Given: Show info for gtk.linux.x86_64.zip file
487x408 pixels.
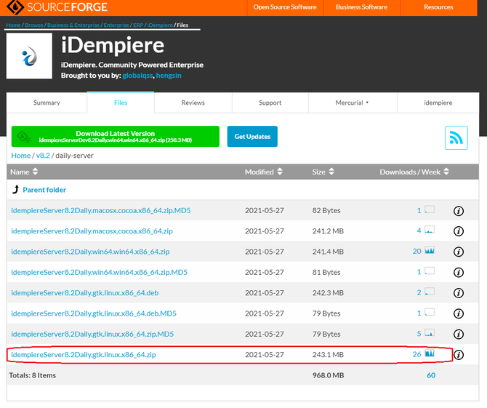Looking at the screenshot, I should pyautogui.click(x=459, y=355).
